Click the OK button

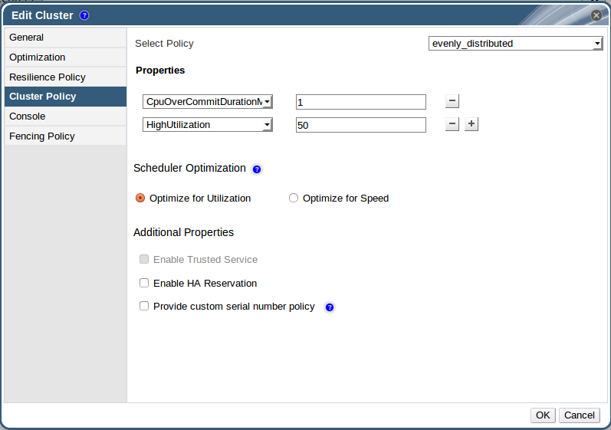tap(543, 415)
